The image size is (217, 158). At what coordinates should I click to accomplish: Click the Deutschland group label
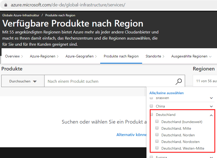[166, 115]
